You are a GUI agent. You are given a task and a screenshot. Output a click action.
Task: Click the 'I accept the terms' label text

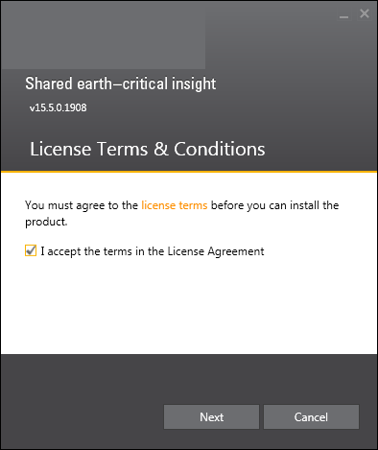click(x=153, y=251)
